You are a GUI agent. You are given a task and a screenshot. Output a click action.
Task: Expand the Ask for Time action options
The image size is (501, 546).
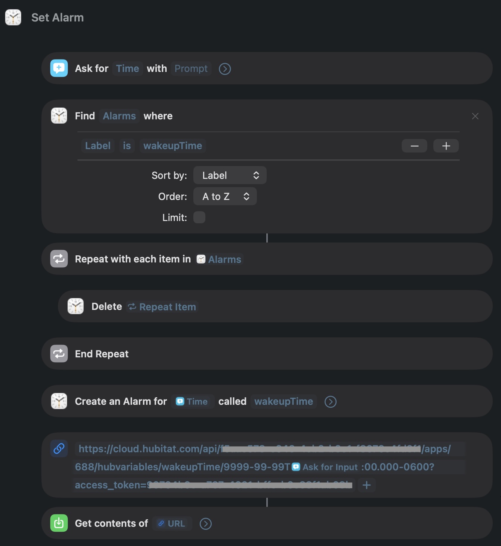point(225,69)
